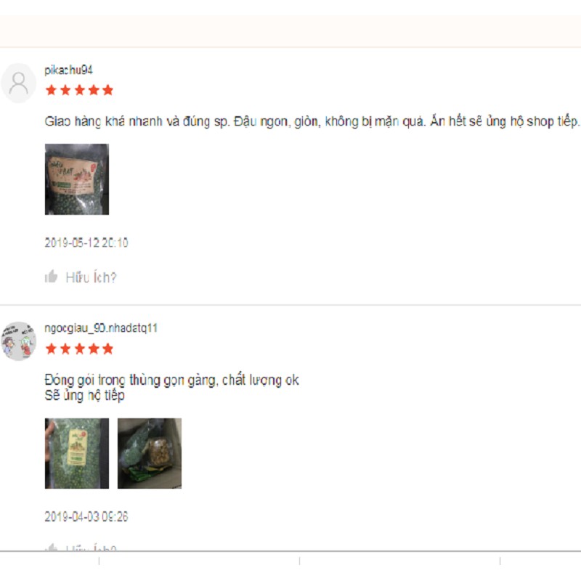This screenshot has width=581, height=581.
Task: Open ngocgiau_90's first photo of peas bag
Action: pos(77,453)
